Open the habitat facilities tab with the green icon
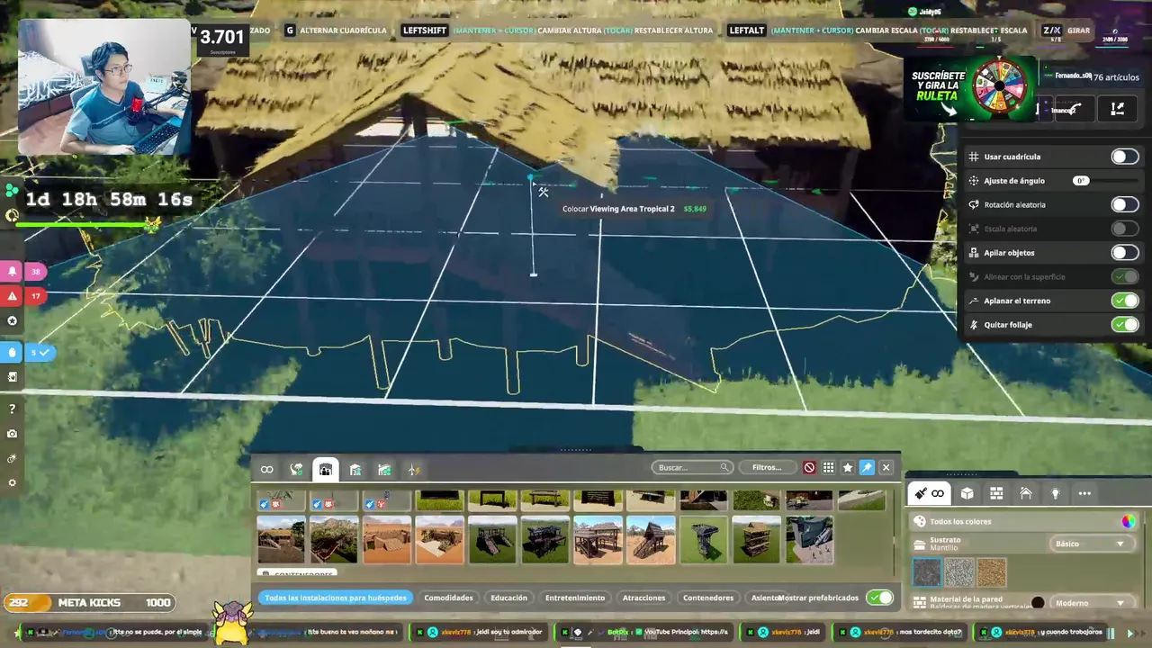This screenshot has width=1152, height=648. click(x=384, y=469)
